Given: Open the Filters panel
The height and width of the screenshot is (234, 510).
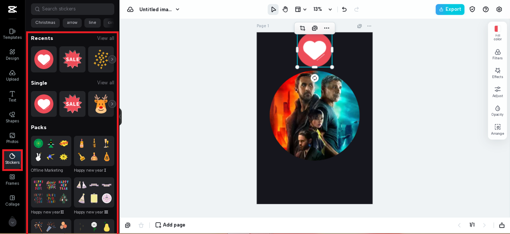Looking at the screenshot, I should coord(497,55).
